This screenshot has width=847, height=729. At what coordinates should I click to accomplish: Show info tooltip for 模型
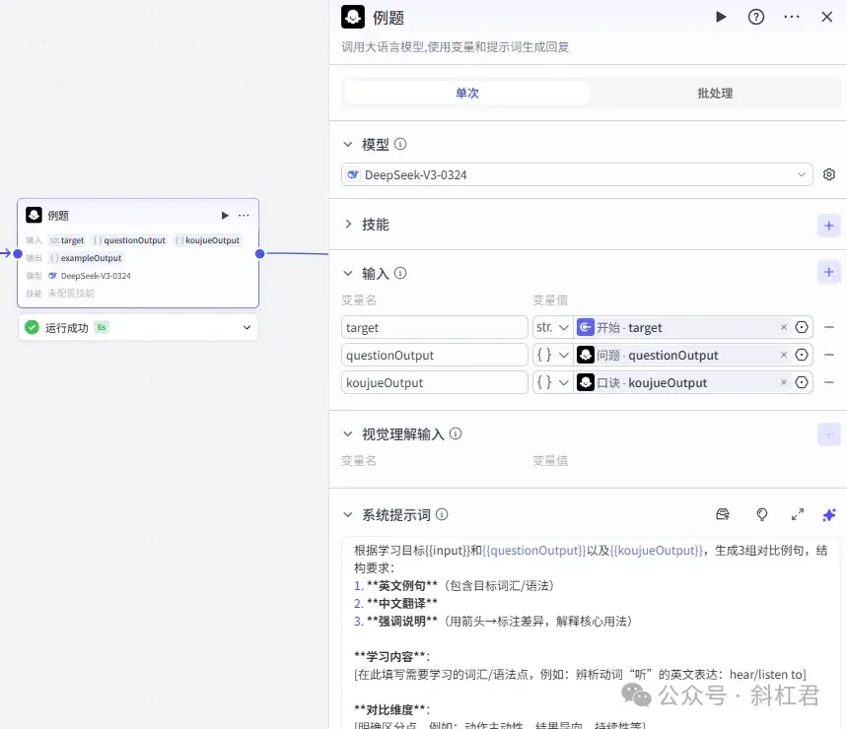(400, 144)
